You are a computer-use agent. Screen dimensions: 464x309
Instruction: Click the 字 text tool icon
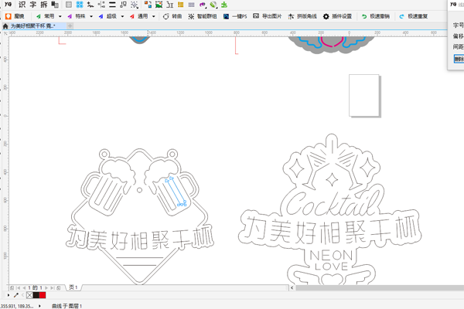coord(32,5)
